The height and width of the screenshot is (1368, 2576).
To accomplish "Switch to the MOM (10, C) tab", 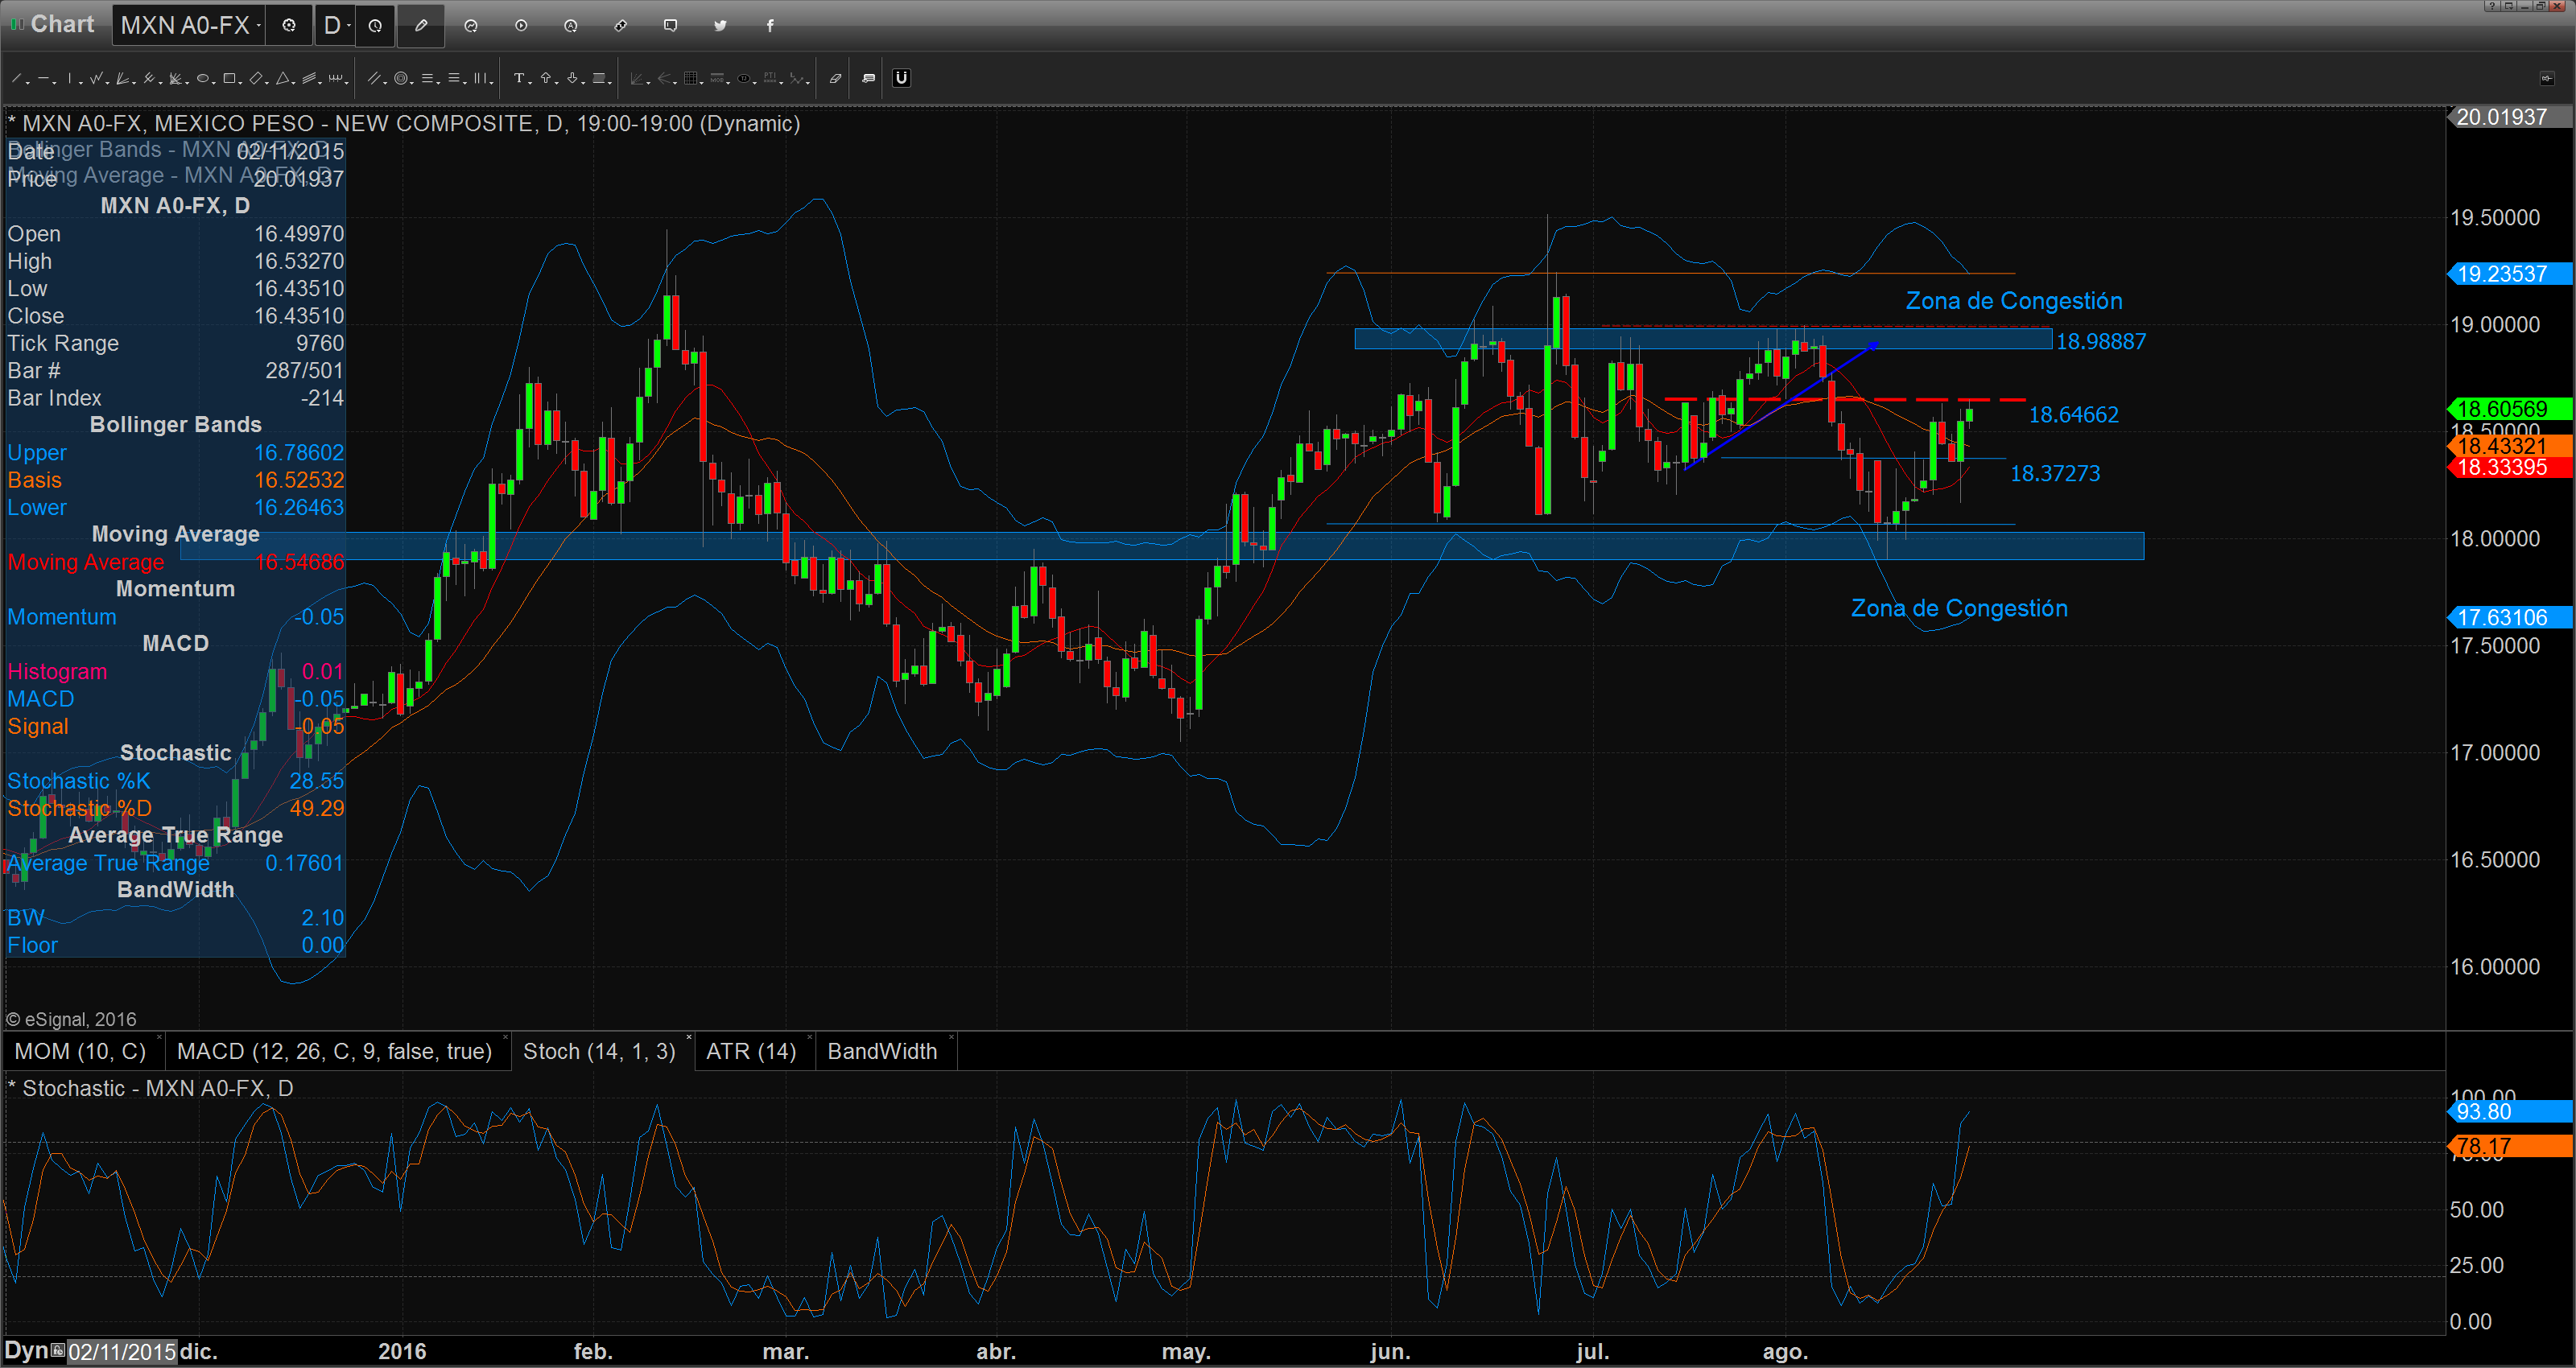I will (x=80, y=1051).
